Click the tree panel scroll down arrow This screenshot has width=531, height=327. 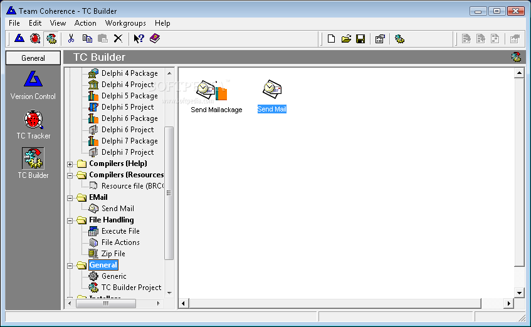[169, 293]
